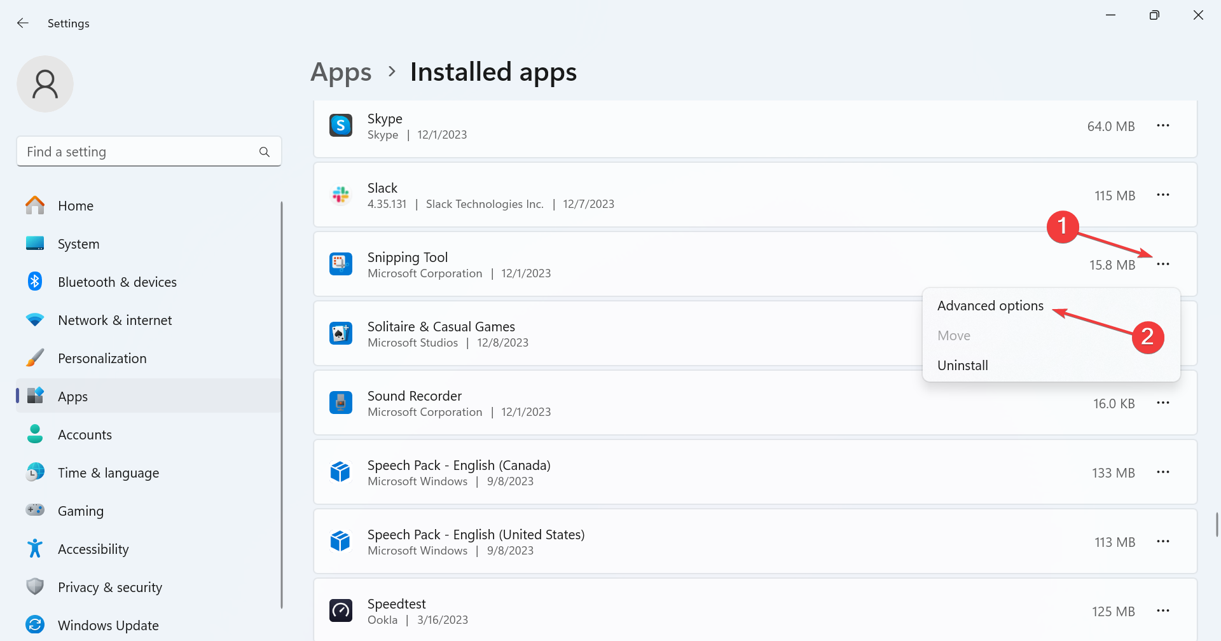This screenshot has width=1221, height=641.
Task: Select the Skype app name
Action: (x=385, y=119)
